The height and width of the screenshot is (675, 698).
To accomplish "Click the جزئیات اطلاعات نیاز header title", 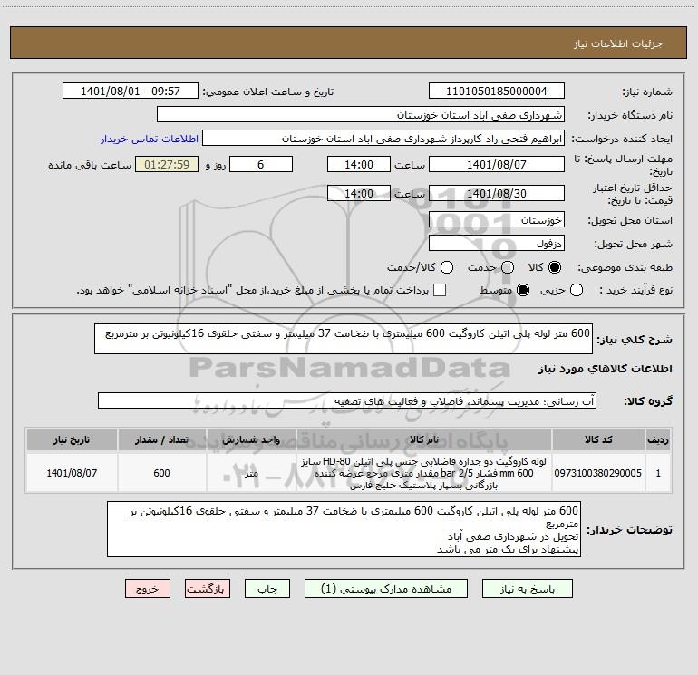I will [x=618, y=43].
